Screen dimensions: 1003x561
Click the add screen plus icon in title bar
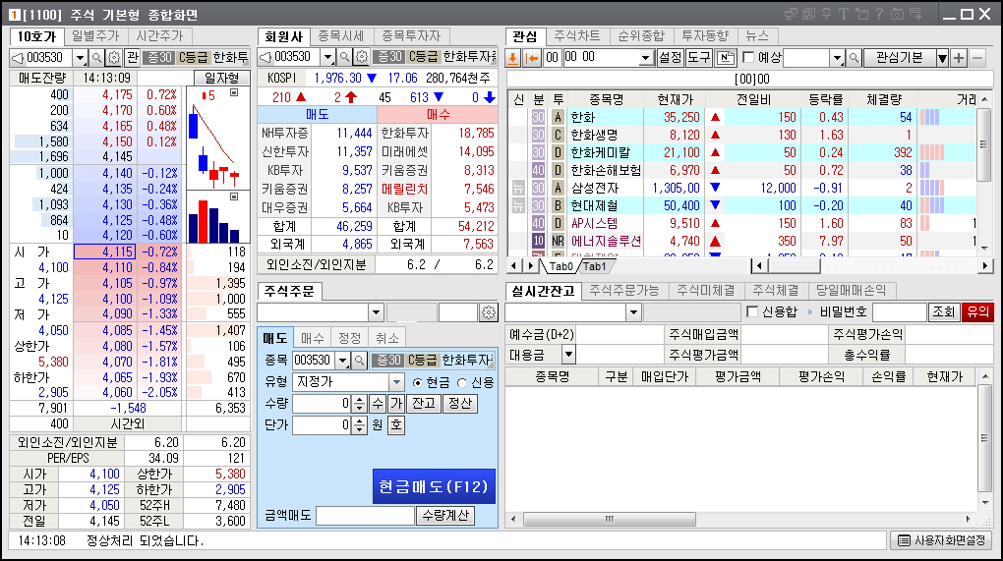916,14
